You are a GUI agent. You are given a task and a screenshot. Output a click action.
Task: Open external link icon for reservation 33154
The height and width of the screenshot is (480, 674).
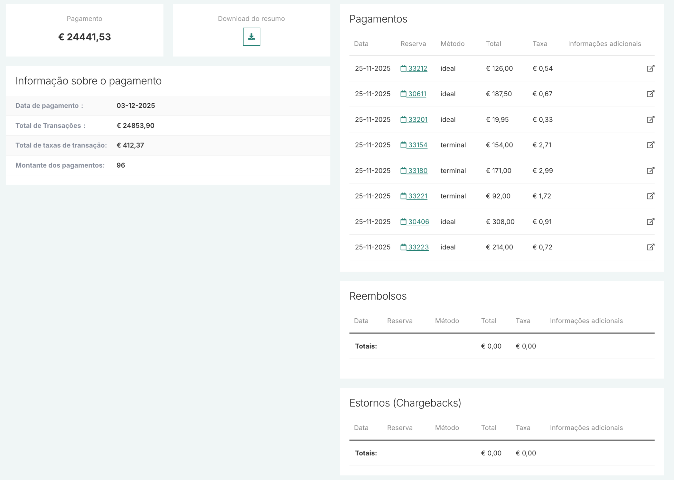coord(650,145)
